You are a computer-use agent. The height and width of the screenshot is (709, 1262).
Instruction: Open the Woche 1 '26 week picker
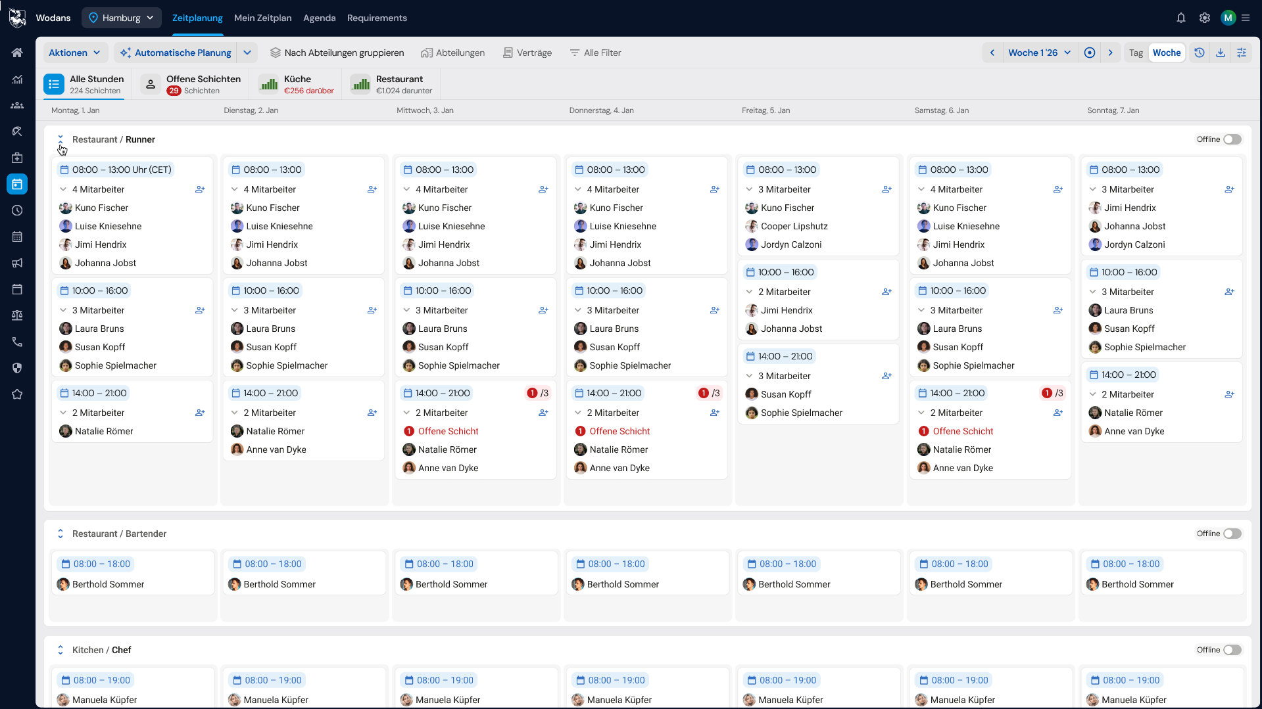coord(1040,53)
